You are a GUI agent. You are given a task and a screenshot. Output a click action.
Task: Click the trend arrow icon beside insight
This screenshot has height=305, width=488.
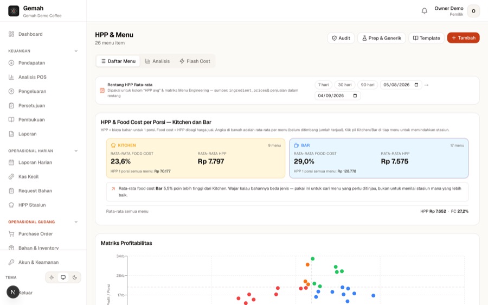pos(113,188)
